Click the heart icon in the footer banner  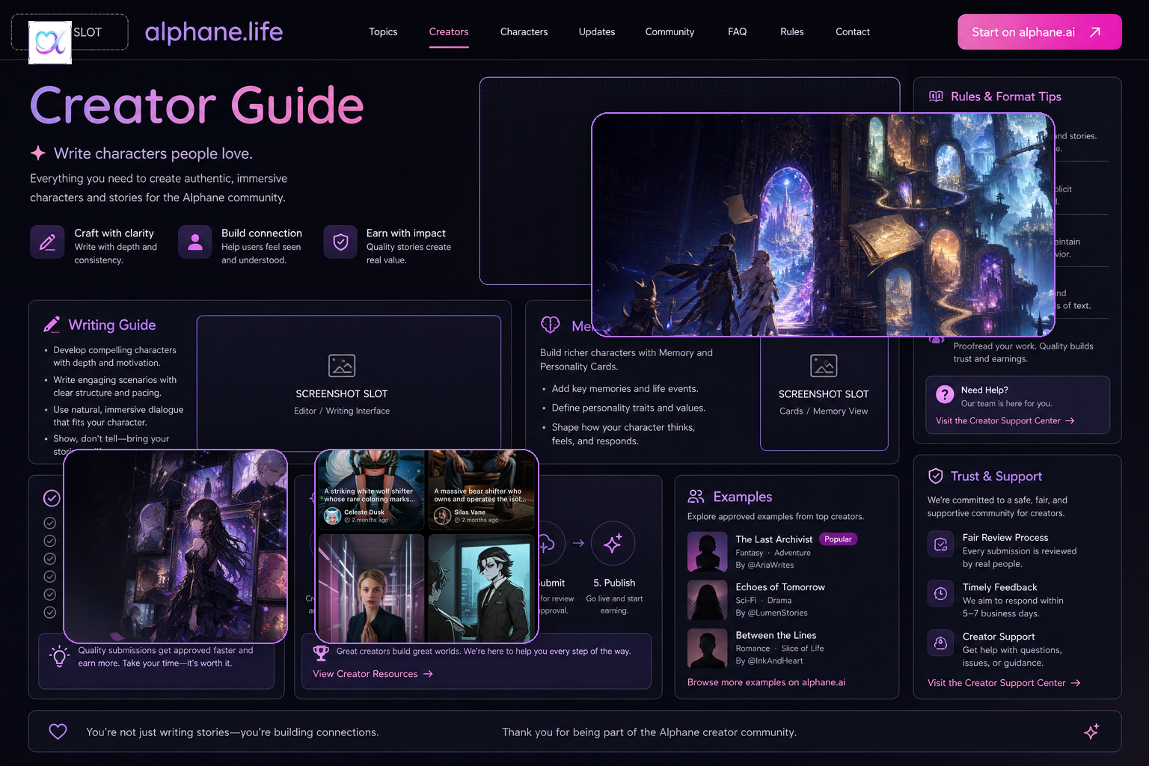pyautogui.click(x=58, y=732)
